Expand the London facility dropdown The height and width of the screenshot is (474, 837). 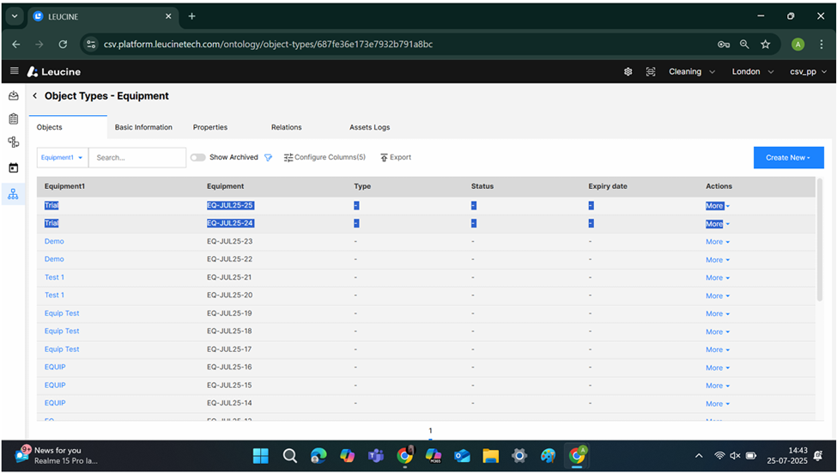pyautogui.click(x=752, y=72)
